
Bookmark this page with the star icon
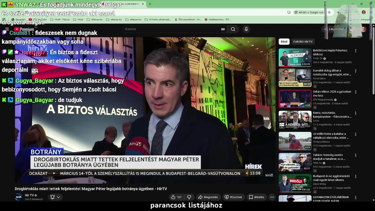tap(329, 12)
